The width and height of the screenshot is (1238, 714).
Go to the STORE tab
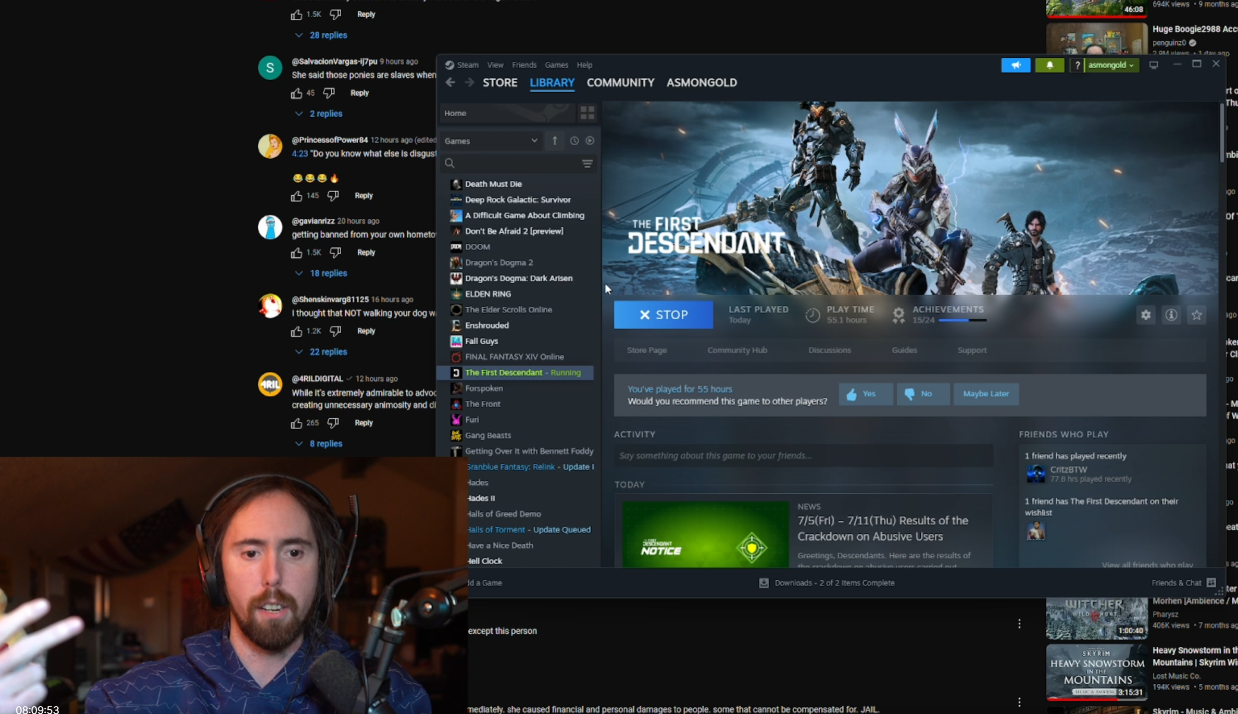pos(500,82)
